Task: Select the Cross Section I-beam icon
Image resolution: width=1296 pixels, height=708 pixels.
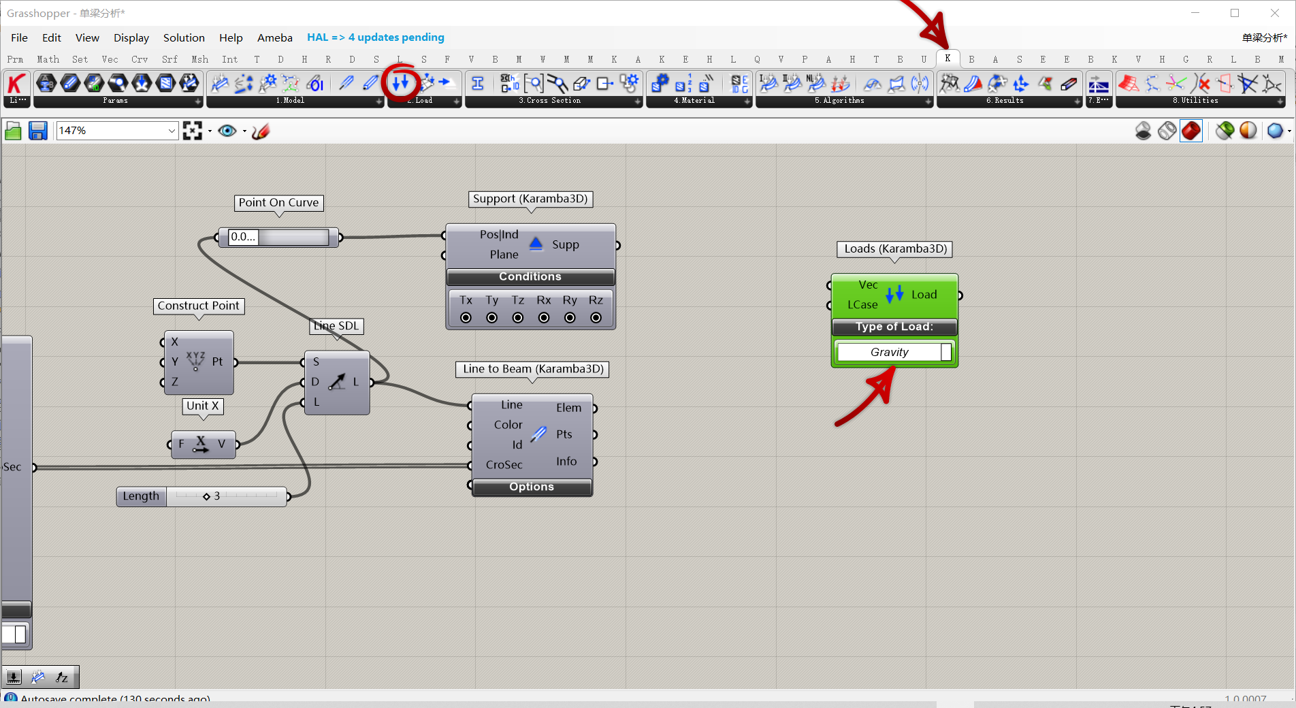Action: [x=478, y=84]
